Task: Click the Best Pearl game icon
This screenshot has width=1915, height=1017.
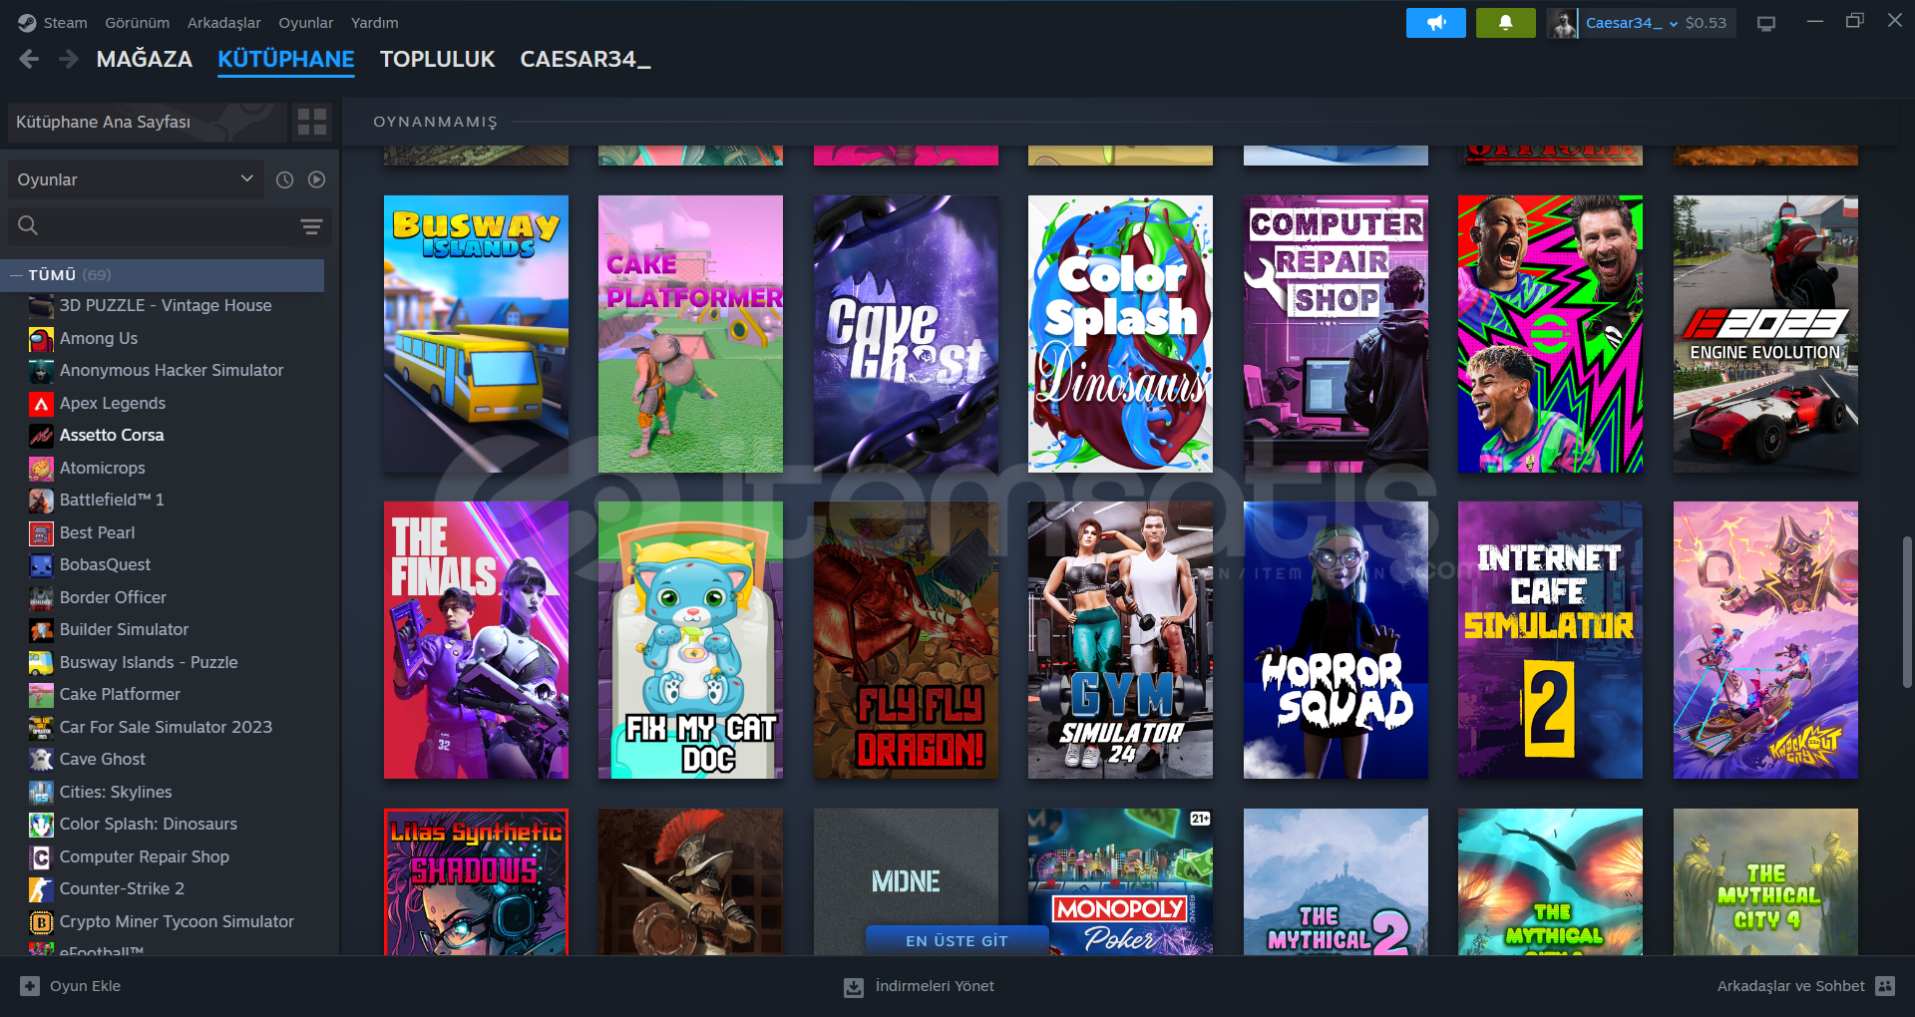Action: click(41, 533)
